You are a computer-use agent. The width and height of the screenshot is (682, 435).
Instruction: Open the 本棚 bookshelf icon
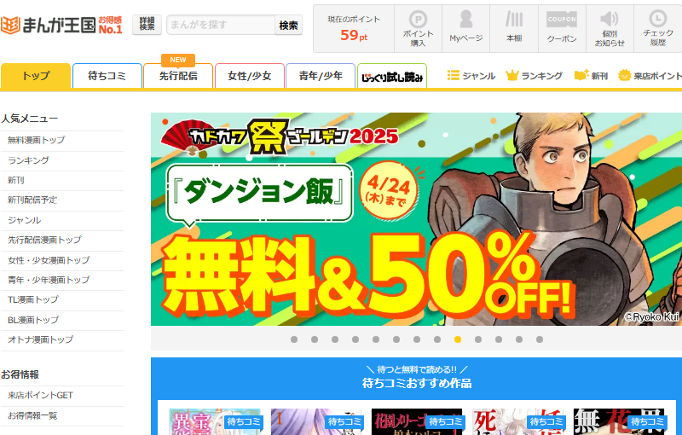(514, 29)
